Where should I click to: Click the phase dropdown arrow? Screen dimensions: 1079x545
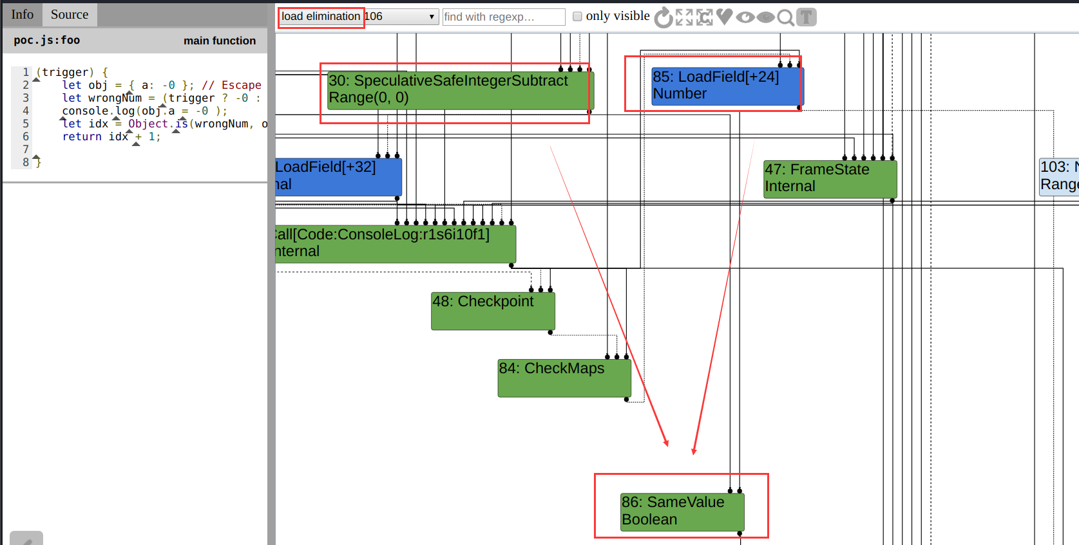(432, 17)
